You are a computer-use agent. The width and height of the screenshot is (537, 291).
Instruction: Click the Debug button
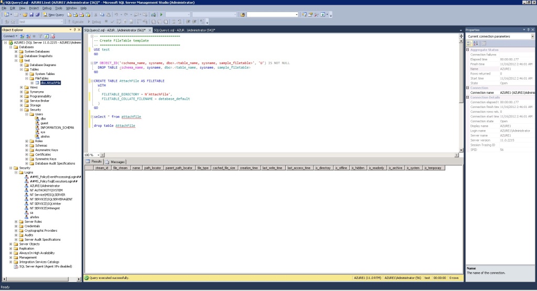click(94, 21)
